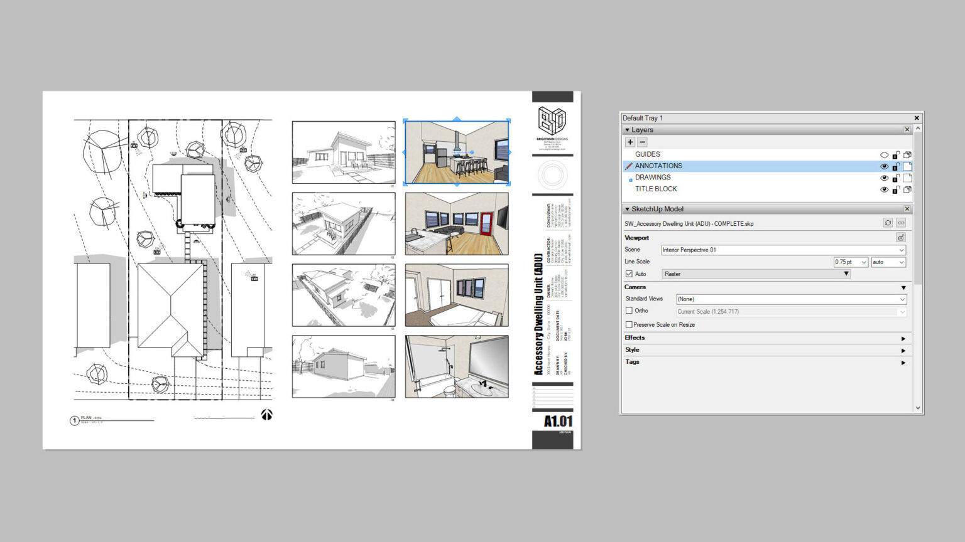Open the Raster rendering mode dropdown
The image size is (965, 542).
click(x=756, y=274)
